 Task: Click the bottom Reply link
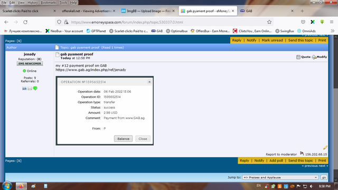coord(244,160)
